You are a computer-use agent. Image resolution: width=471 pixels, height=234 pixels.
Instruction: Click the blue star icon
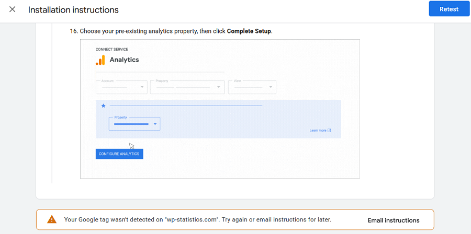pos(103,106)
